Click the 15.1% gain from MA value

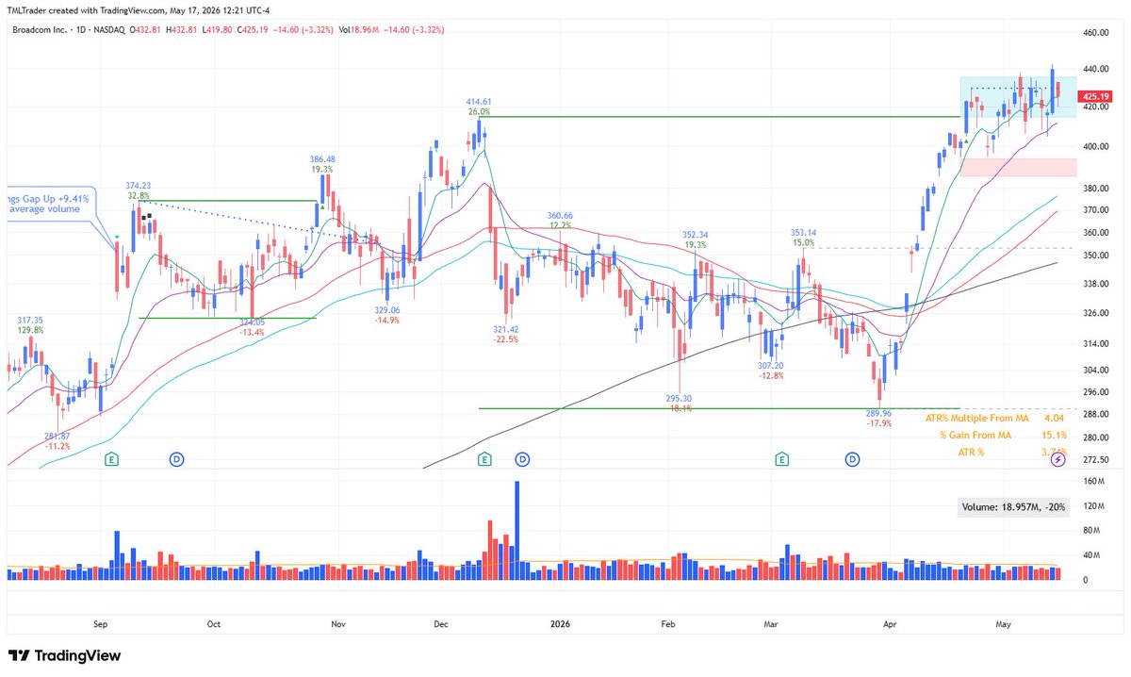click(1056, 435)
